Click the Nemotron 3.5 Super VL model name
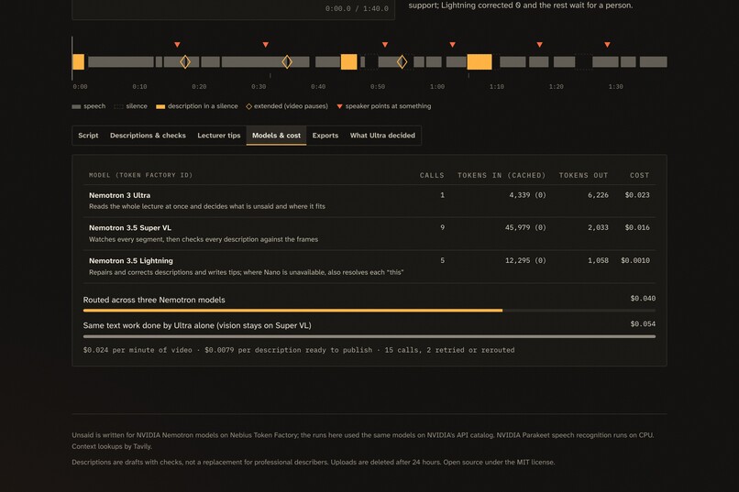Screen dimensions: 739x492 [130, 228]
